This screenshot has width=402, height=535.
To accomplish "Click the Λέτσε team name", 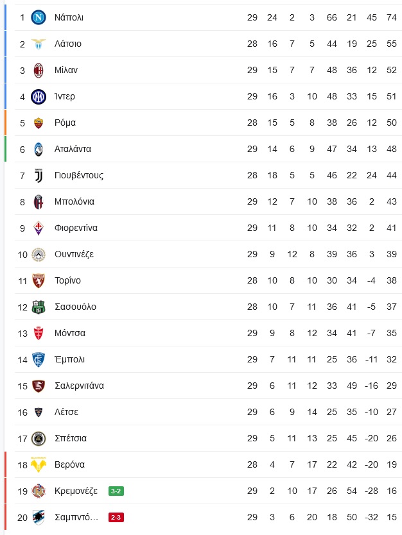I will tap(67, 412).
